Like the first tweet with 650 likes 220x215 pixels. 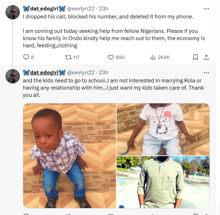[x=111, y=57]
